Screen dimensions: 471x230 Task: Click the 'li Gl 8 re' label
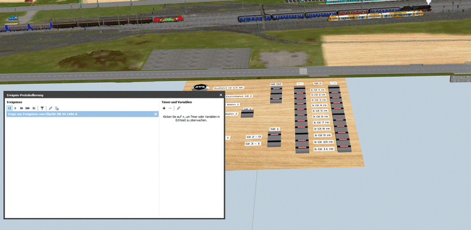click(x=322, y=128)
